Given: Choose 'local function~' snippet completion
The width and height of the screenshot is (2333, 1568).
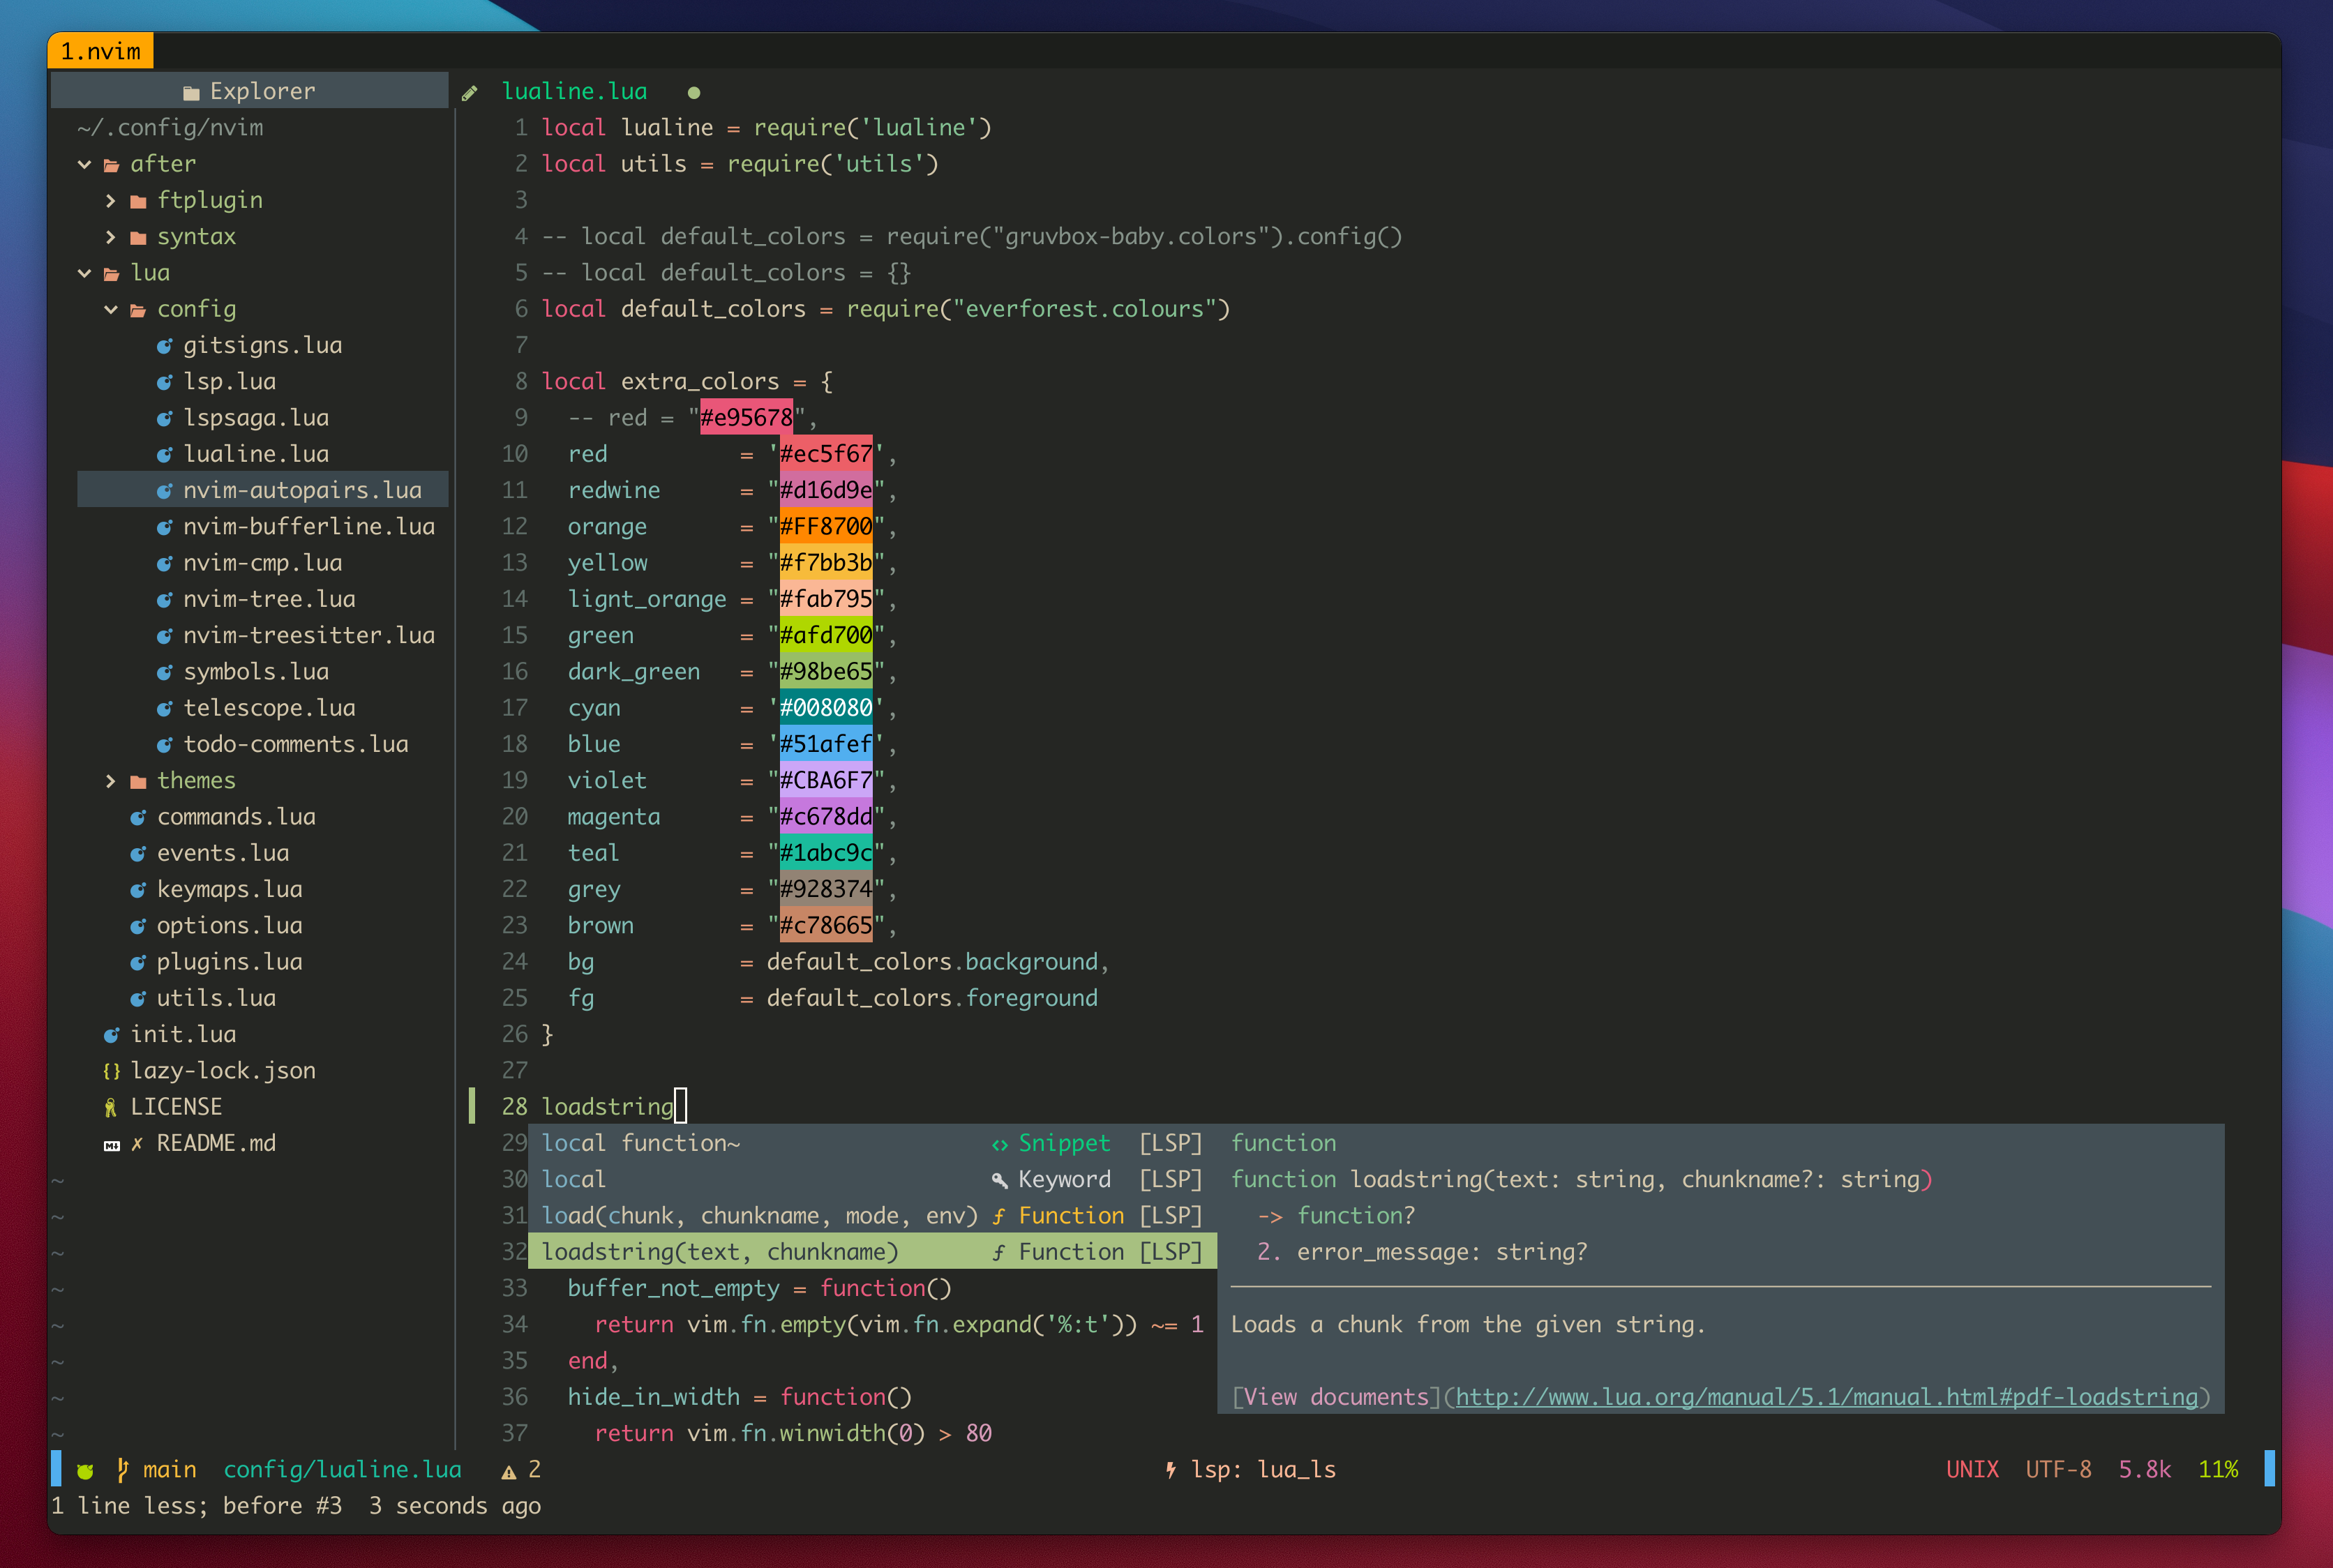Looking at the screenshot, I should (x=871, y=1143).
